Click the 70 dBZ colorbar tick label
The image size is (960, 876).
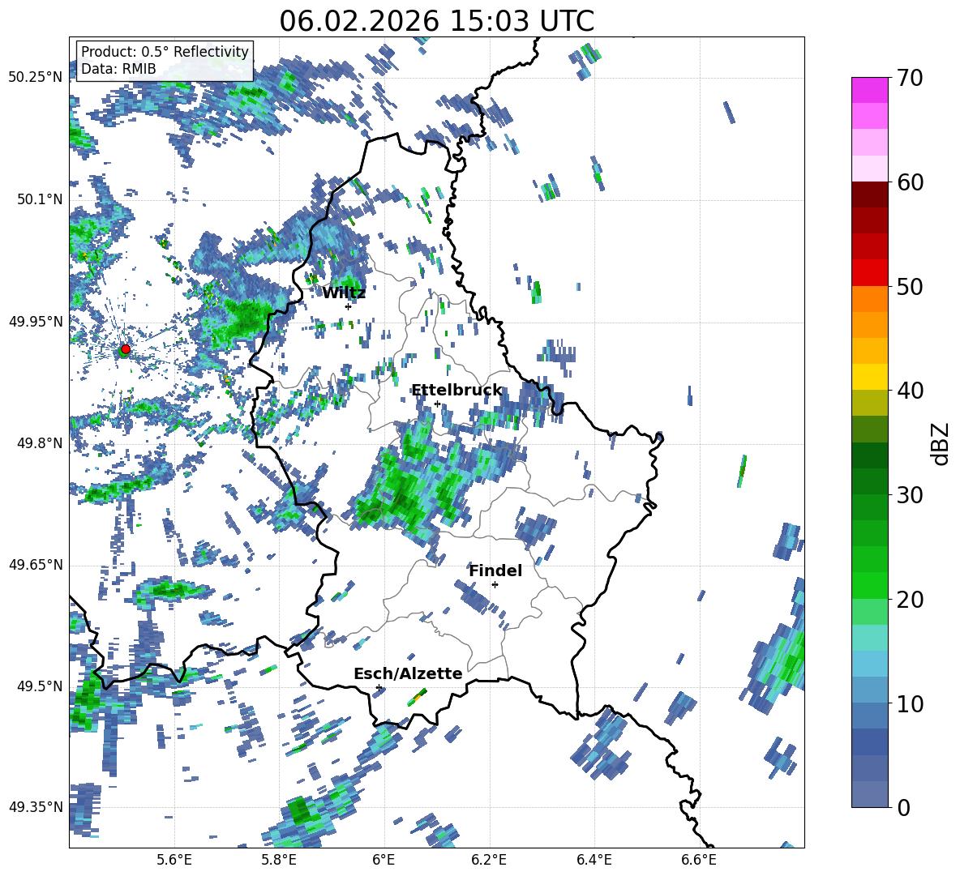pyautogui.click(x=910, y=79)
